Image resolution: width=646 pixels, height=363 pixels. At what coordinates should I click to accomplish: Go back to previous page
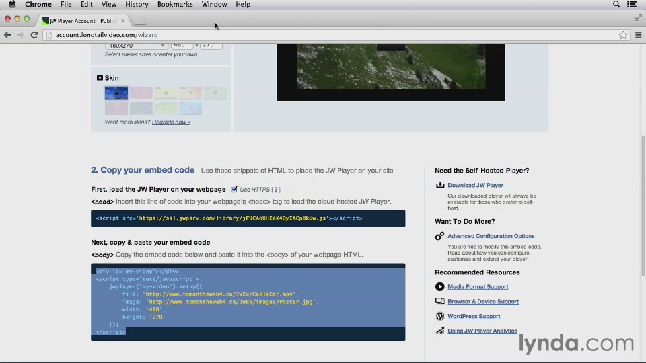click(7, 35)
